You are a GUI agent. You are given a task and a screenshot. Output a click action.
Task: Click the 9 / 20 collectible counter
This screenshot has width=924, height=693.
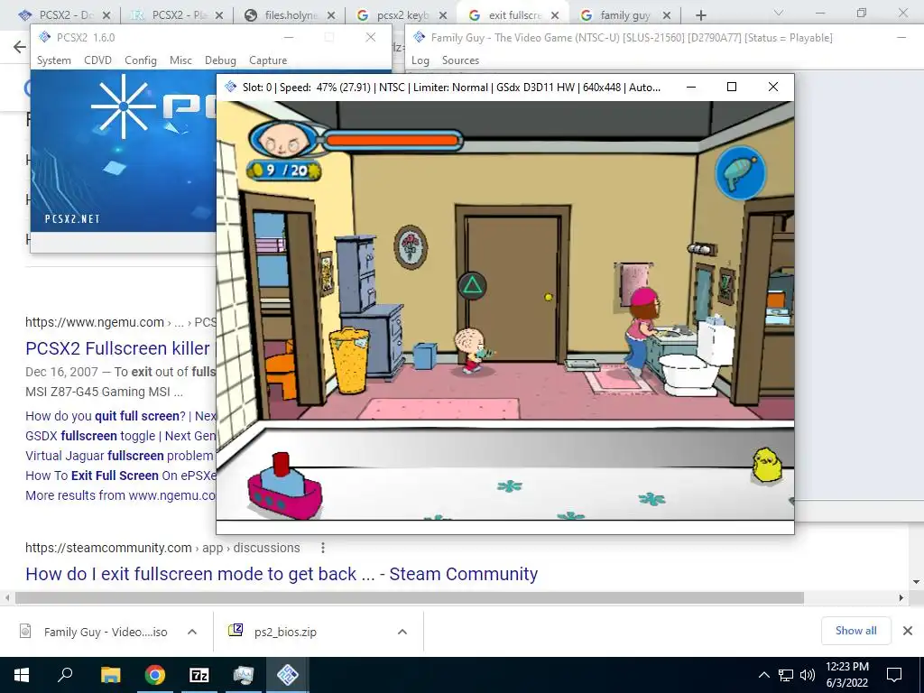coord(284,171)
